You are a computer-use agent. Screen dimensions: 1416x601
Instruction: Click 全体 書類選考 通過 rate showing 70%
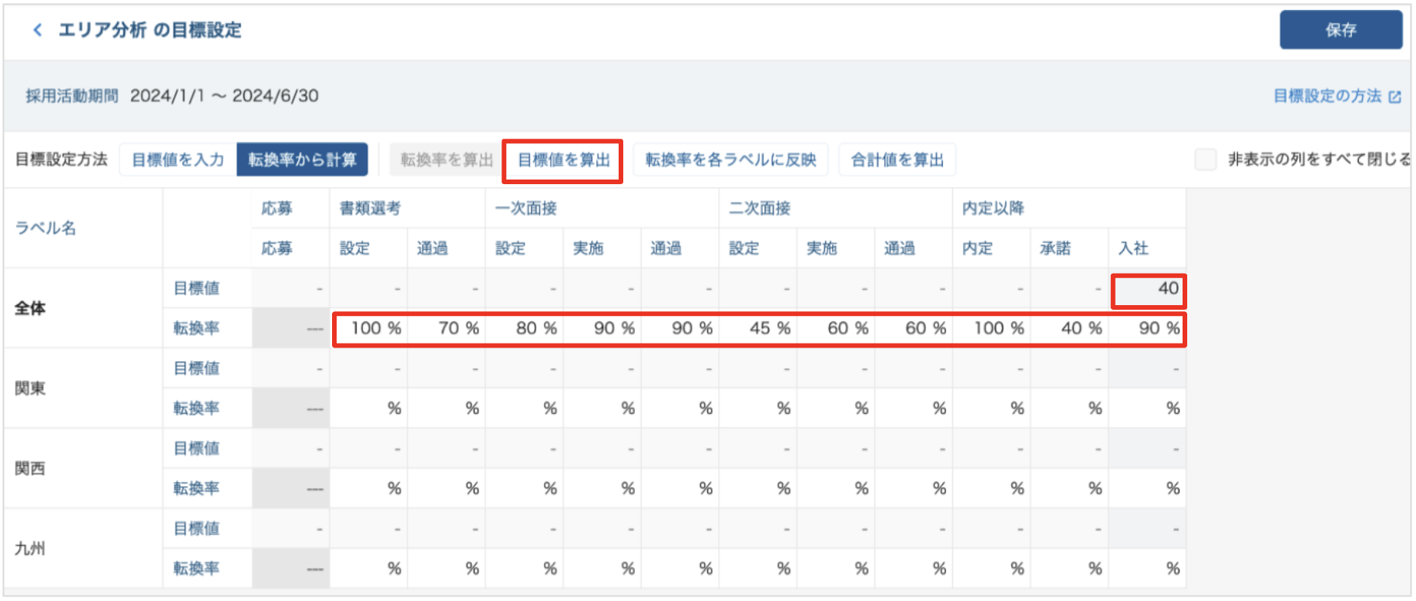(x=447, y=329)
